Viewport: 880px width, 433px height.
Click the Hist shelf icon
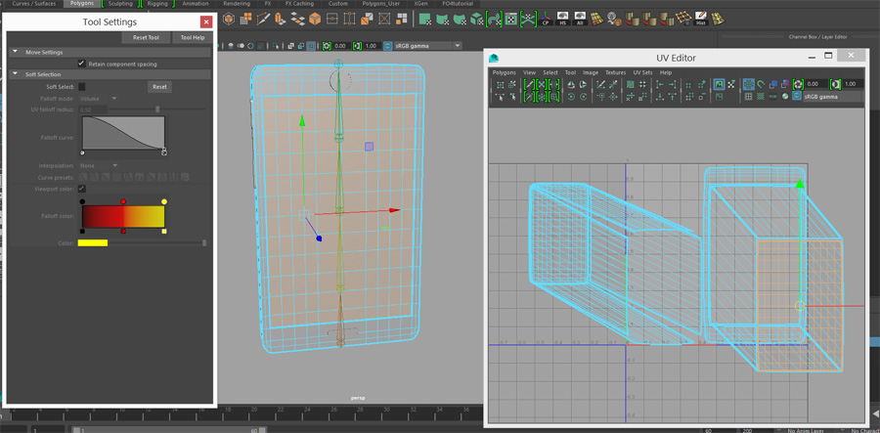pyautogui.click(x=700, y=19)
